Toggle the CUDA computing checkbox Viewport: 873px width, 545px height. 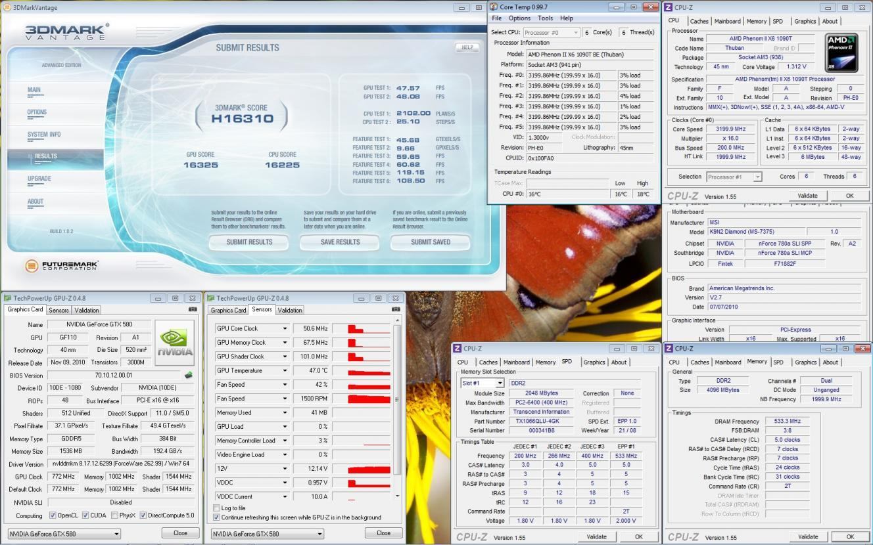tap(84, 515)
